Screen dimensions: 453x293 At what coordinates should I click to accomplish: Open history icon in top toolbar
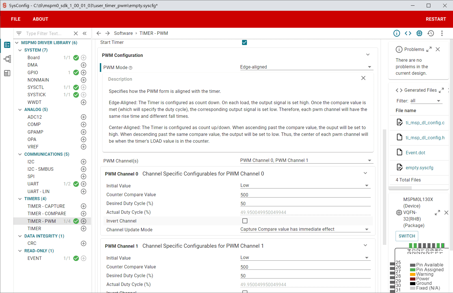pyautogui.click(x=431, y=33)
